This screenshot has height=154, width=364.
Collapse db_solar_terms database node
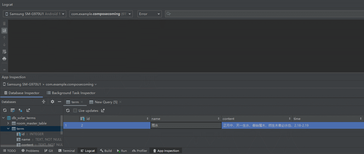click(3, 118)
